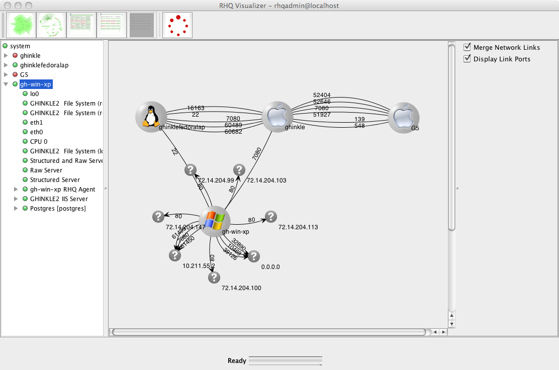Click green status dot beside system
Viewport: 559px width, 370px height.
[5, 46]
